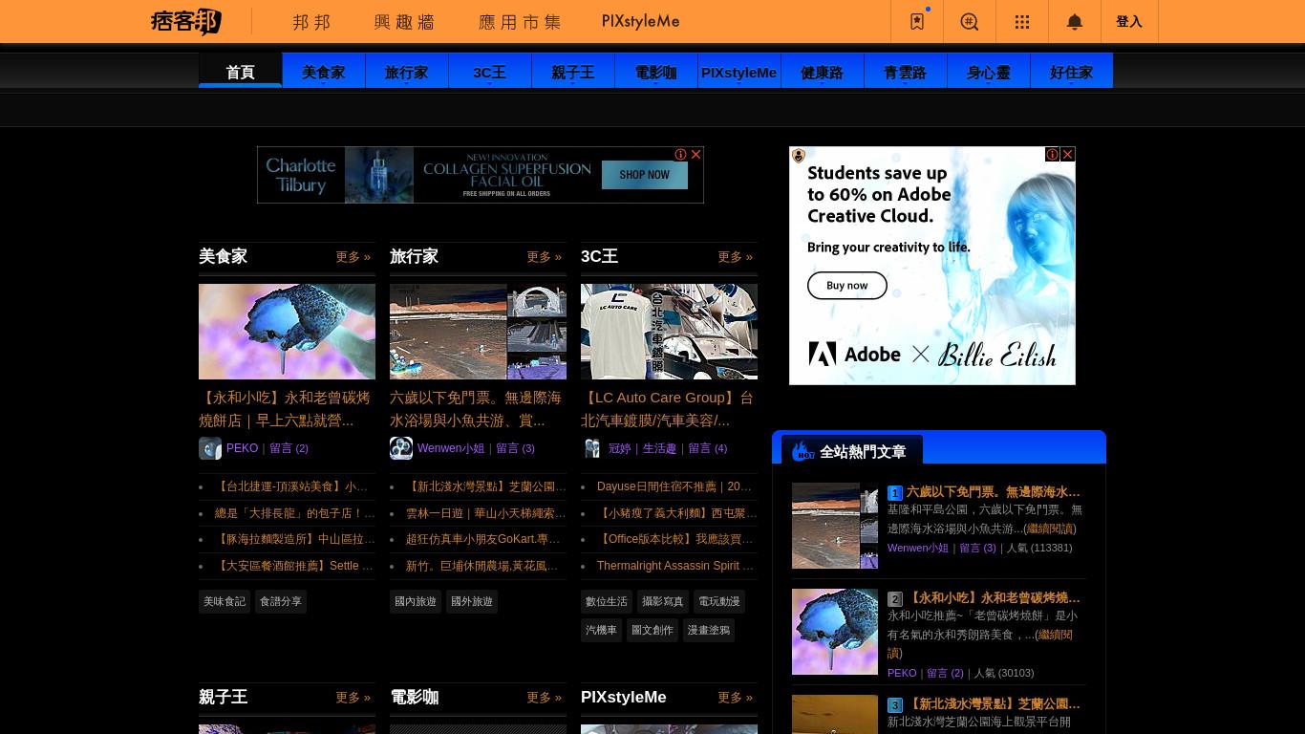Open 興趣牆 in the header

click(x=405, y=21)
